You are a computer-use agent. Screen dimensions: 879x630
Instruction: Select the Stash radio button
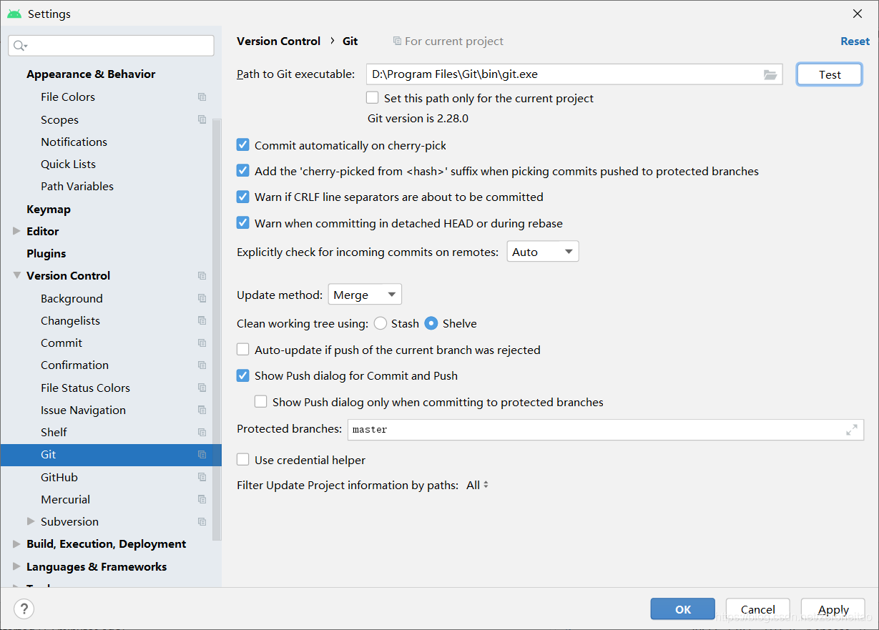coord(380,323)
